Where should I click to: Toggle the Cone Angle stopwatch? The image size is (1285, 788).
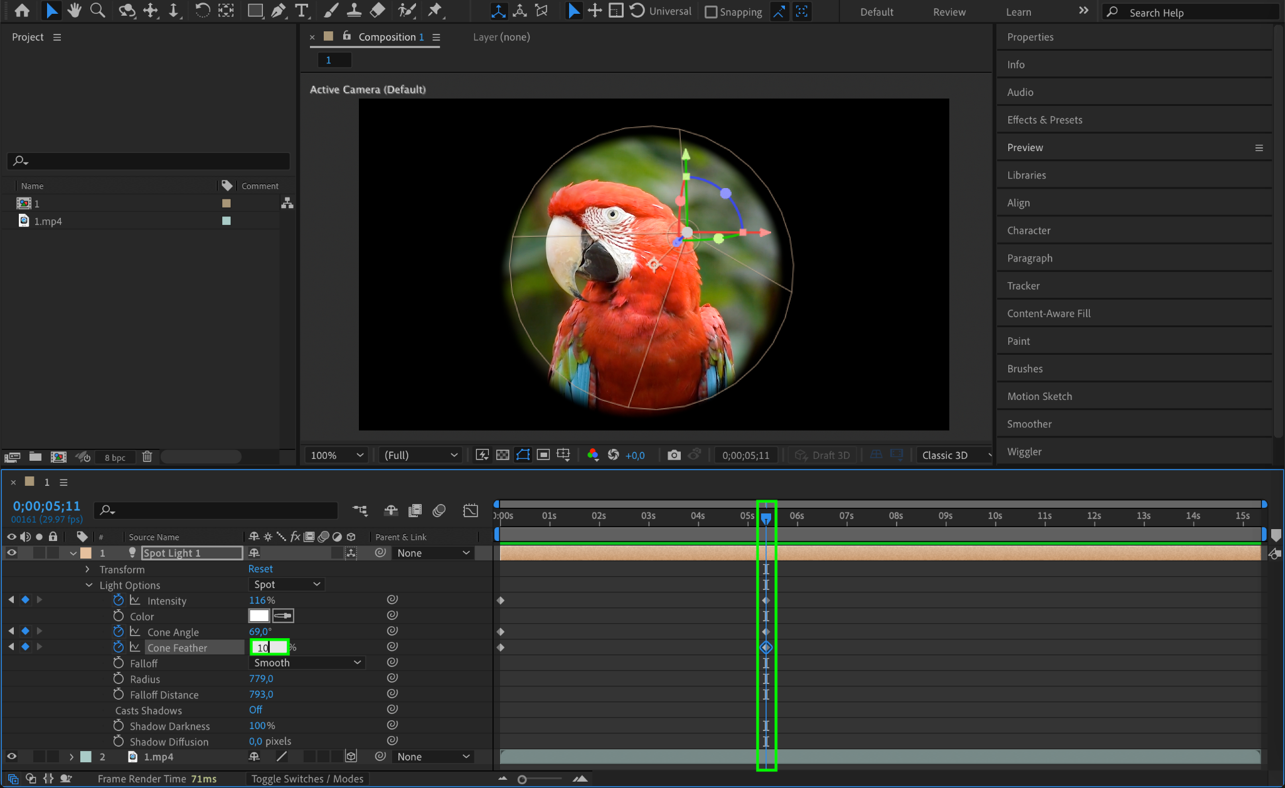[x=119, y=632]
